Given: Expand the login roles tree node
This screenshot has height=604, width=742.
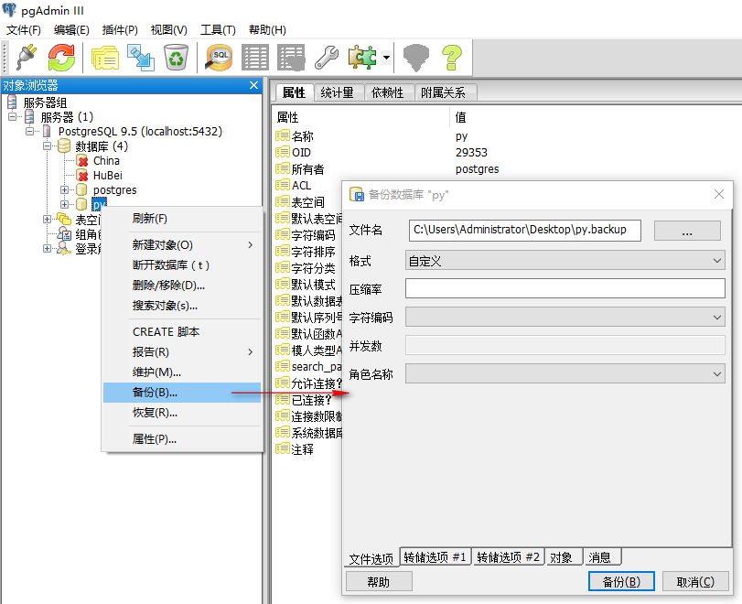Looking at the screenshot, I should pos(47,249).
